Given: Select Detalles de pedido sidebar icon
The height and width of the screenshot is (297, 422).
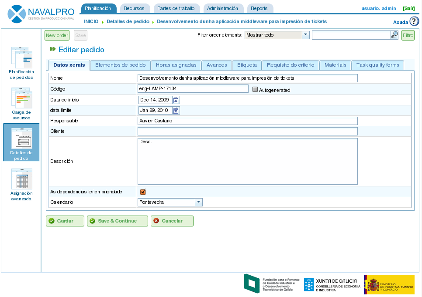Looking at the screenshot, I should (x=21, y=139).
